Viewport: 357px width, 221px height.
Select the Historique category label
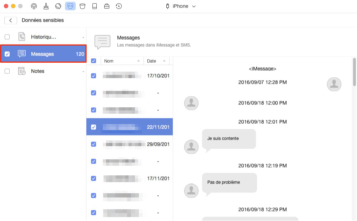click(x=44, y=37)
